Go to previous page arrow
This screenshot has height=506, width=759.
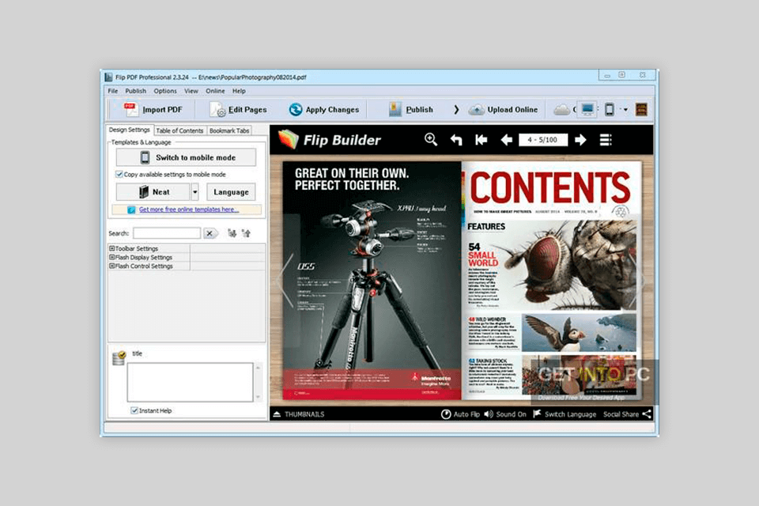tap(506, 140)
